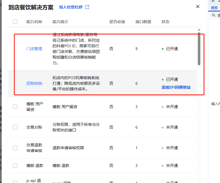The image size is (220, 183).
Task: Click the scroll-up arrow of the capability list
Action: 199,30
